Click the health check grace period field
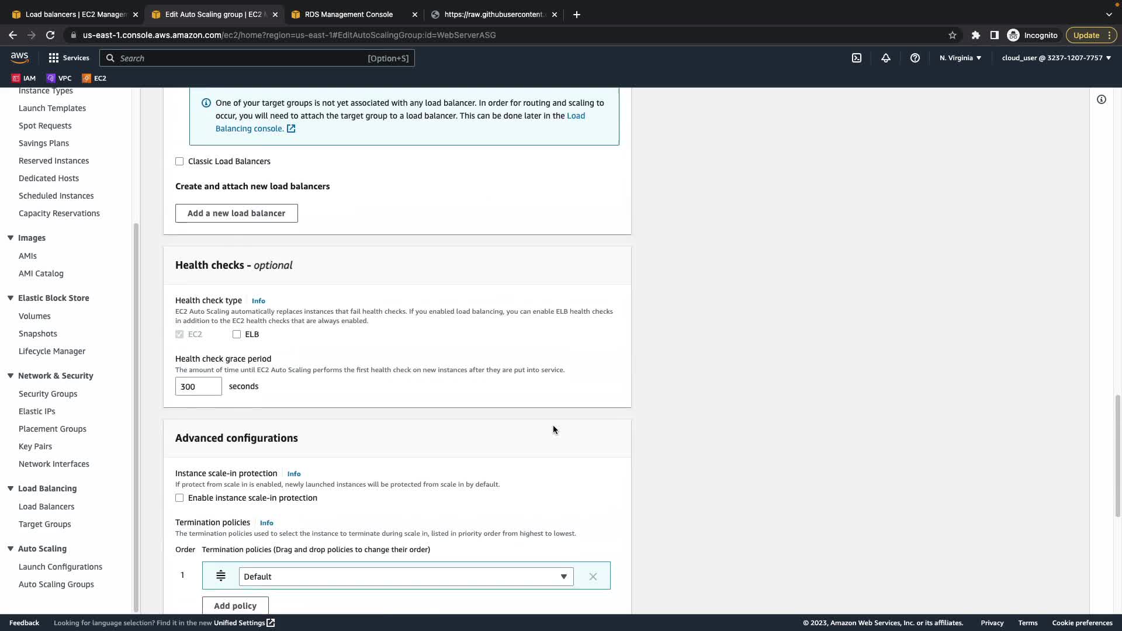The image size is (1122, 631). (198, 386)
